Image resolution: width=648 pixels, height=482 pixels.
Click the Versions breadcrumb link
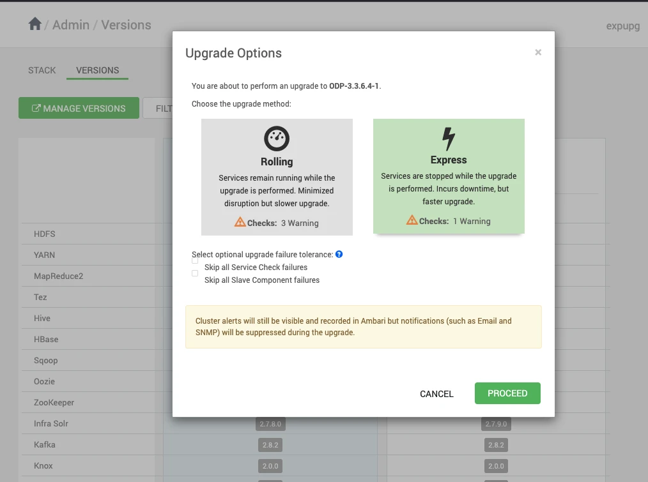[126, 25]
